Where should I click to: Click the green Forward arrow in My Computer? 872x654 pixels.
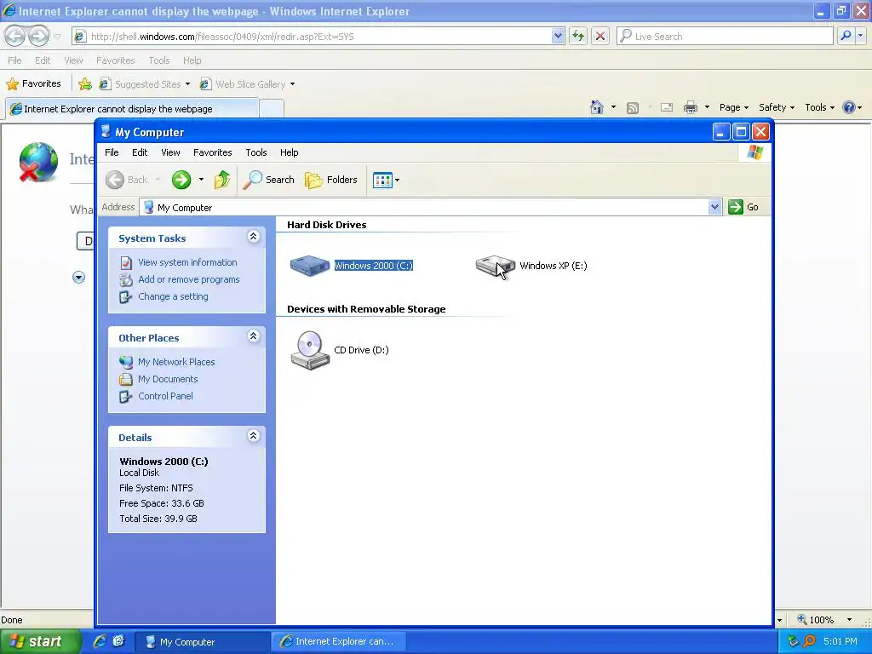click(181, 180)
